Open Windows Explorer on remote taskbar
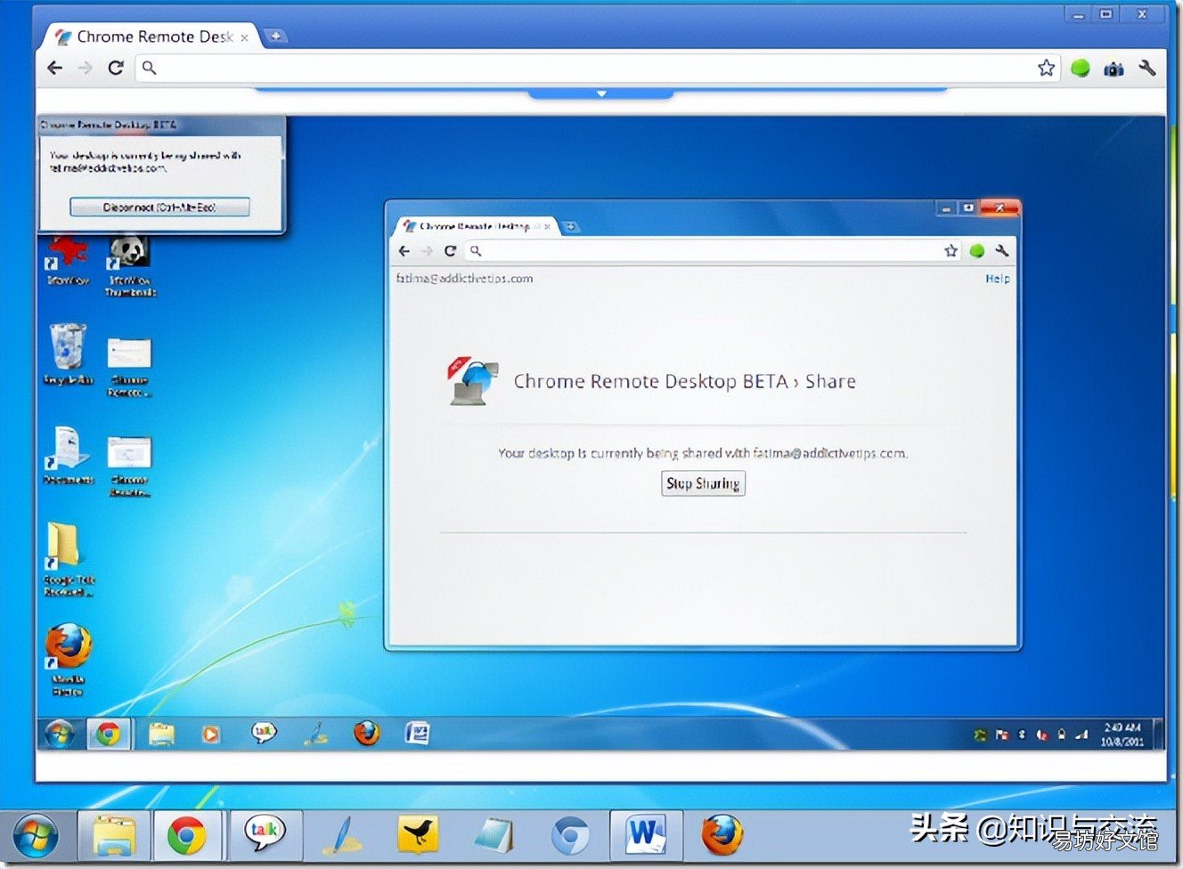The width and height of the screenshot is (1183, 869). [x=161, y=734]
